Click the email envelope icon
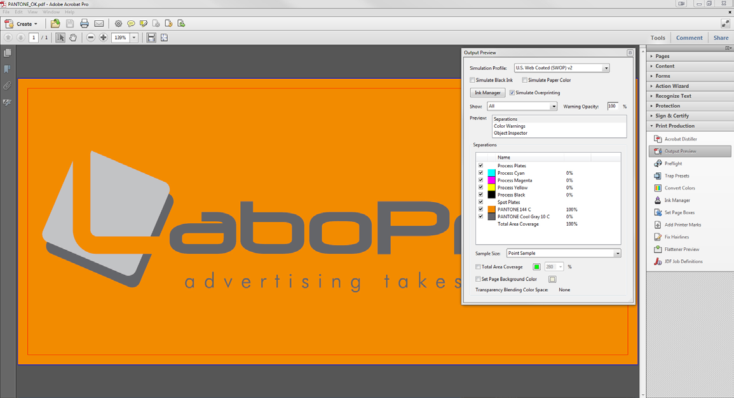The width and height of the screenshot is (734, 398). point(99,24)
